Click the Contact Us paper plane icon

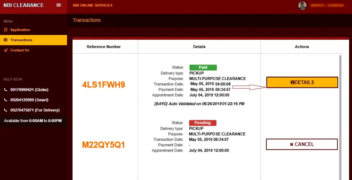coord(5,50)
